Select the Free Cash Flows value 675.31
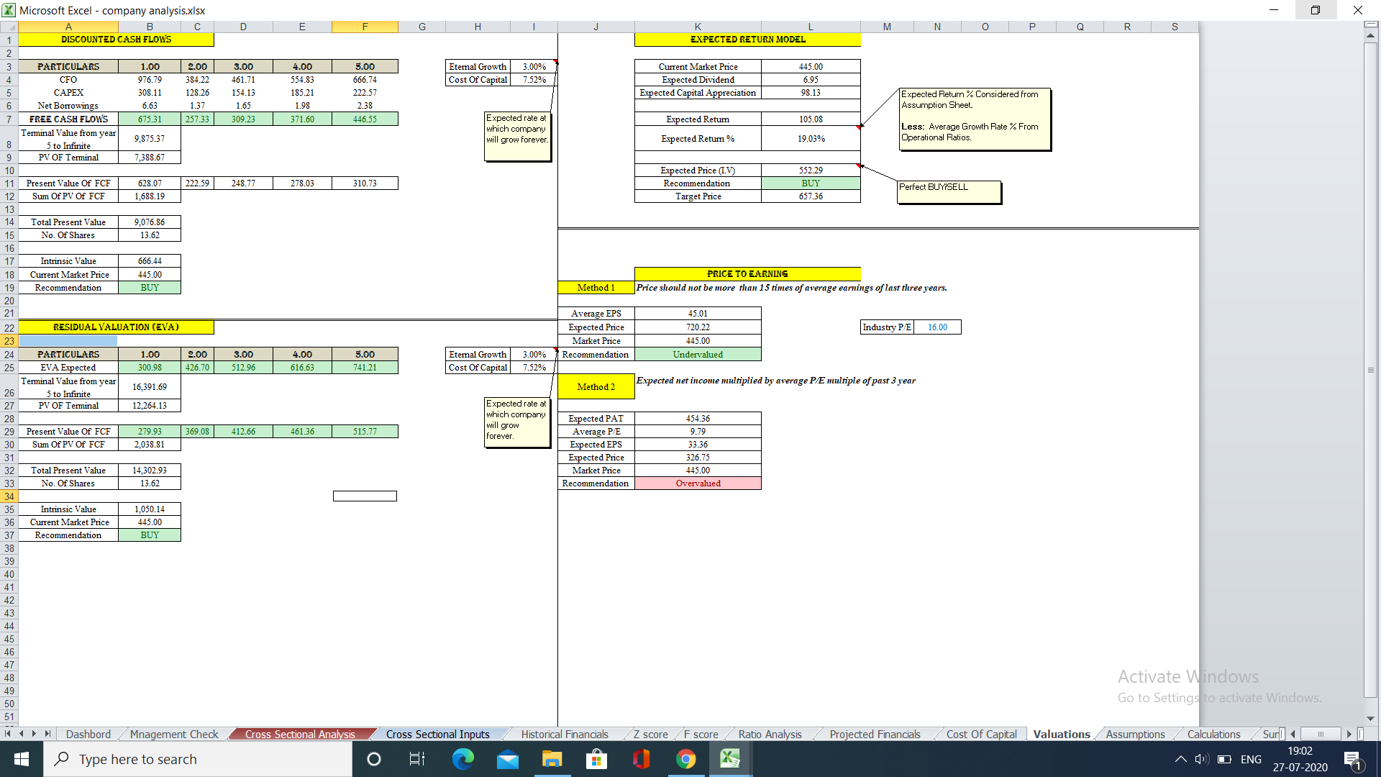Screen dimensions: 1381x777 150,119
